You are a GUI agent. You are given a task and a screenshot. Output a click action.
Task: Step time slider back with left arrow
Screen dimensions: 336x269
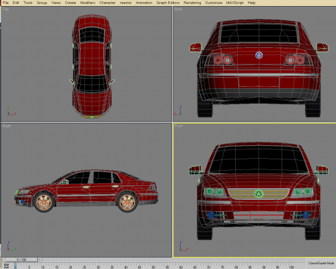3,260
